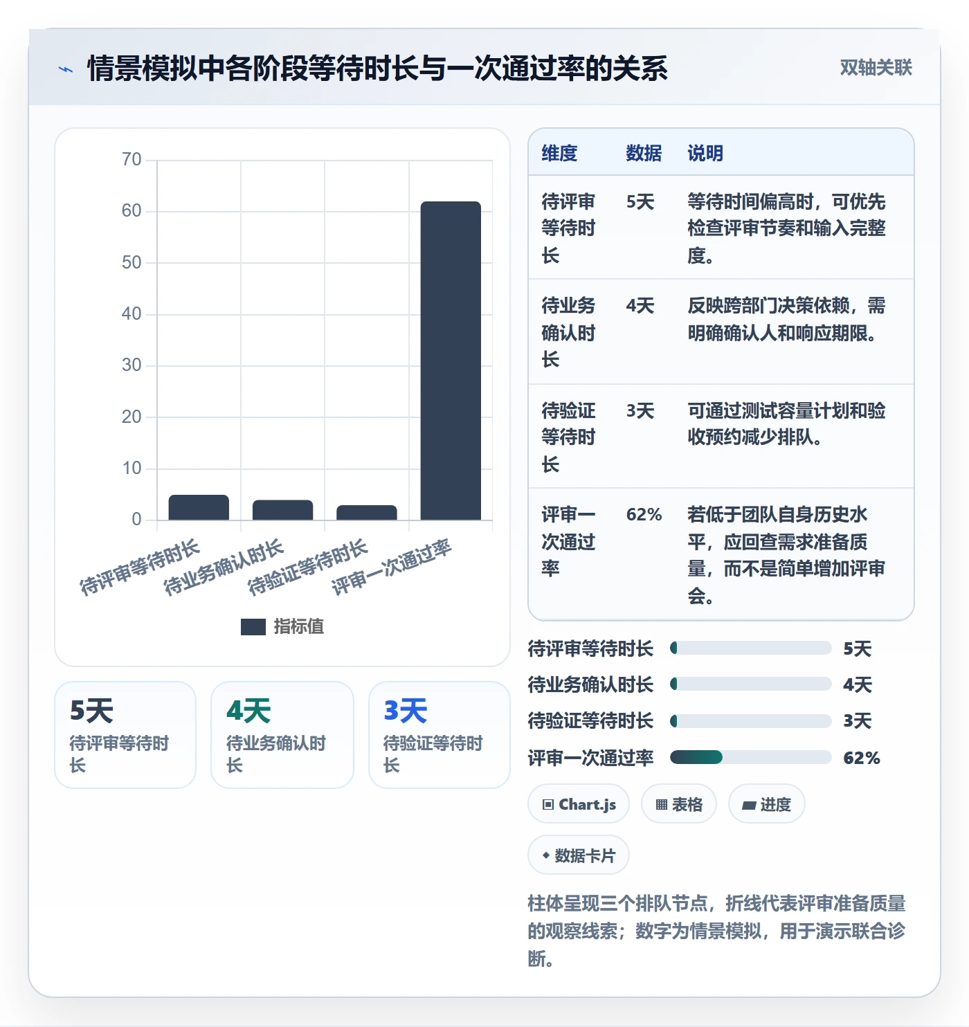Open the 3天 待验证等待时长 card
The image size is (969, 1027).
(440, 735)
